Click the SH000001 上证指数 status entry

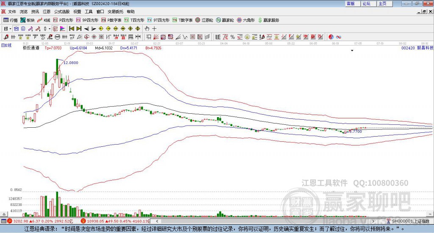click(410, 221)
